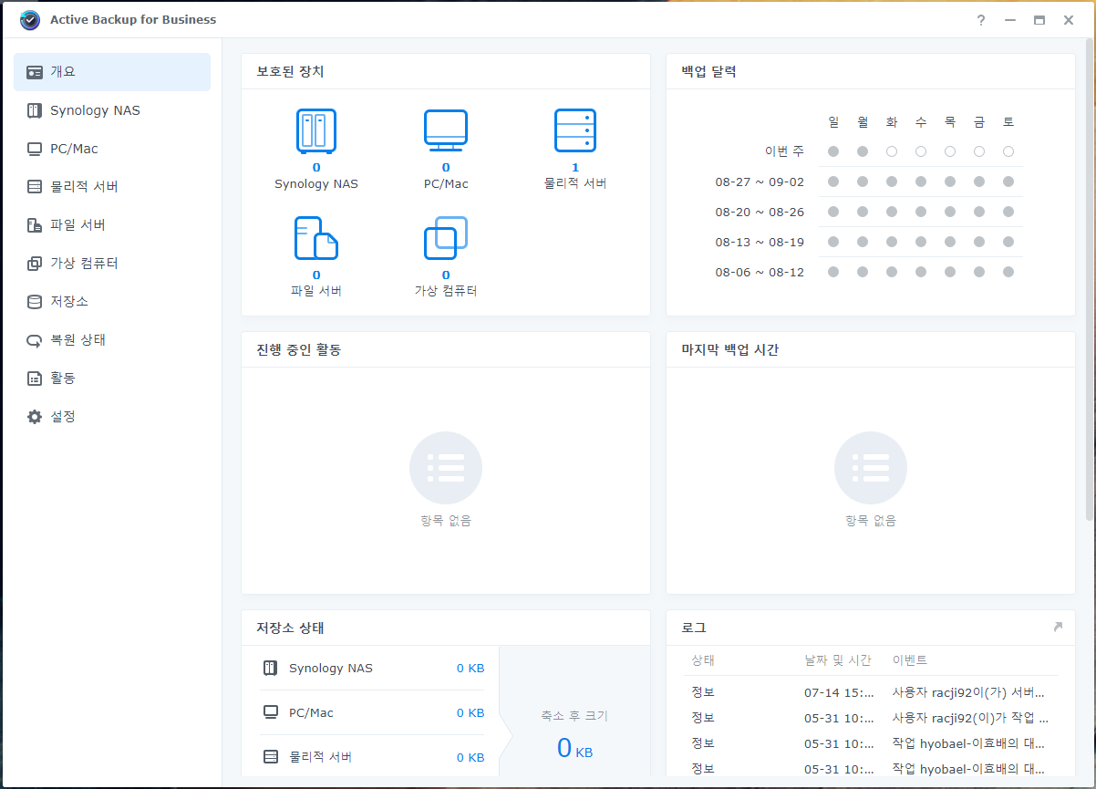Click the PC/Mac icon in 저장소 상태

270,712
